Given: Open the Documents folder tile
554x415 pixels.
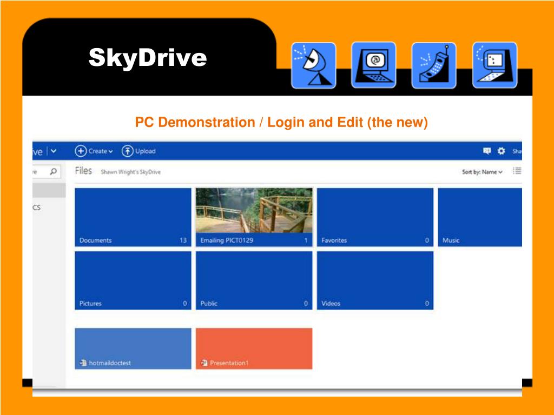Looking at the screenshot, I should point(133,217).
